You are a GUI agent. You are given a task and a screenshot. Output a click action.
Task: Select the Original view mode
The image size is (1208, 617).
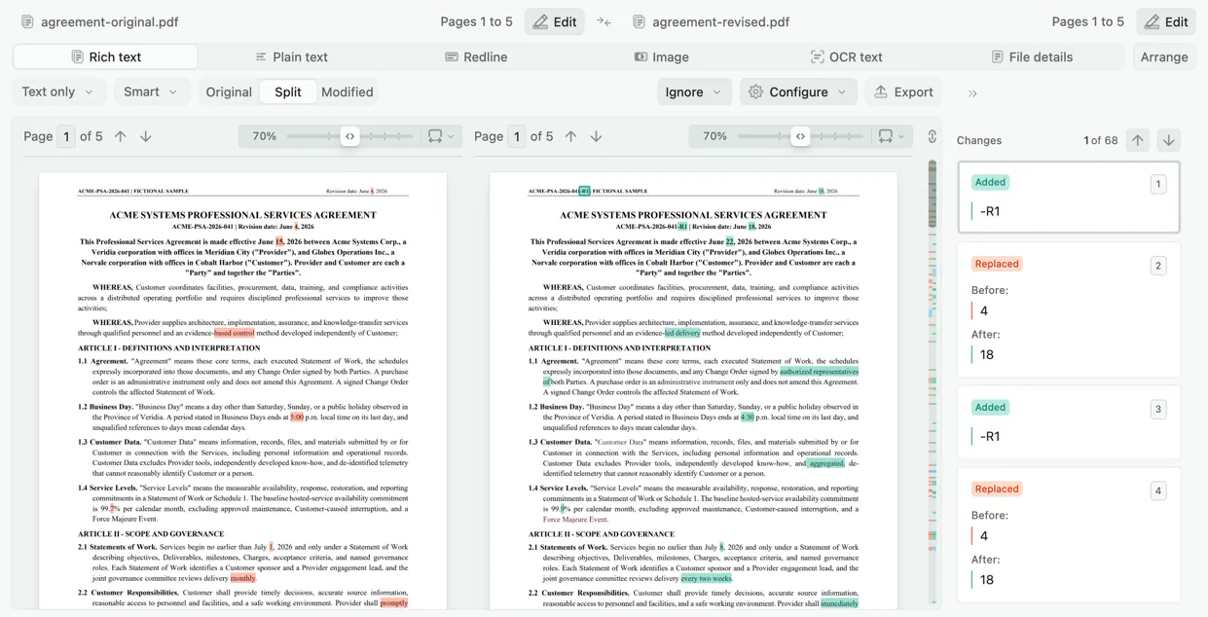(x=229, y=91)
